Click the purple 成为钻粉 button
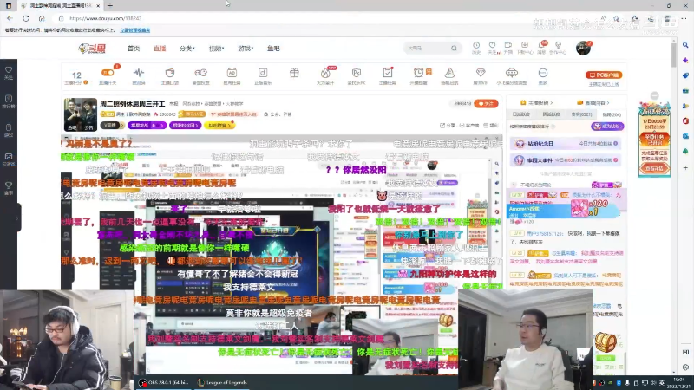This screenshot has height=390, width=694. (607, 126)
